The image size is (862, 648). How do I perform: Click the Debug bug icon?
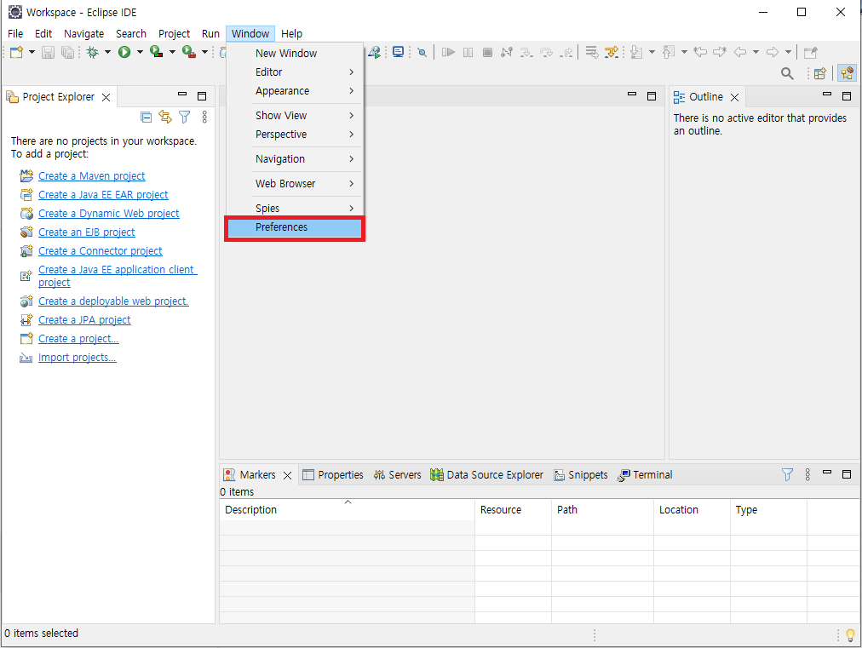coord(92,52)
